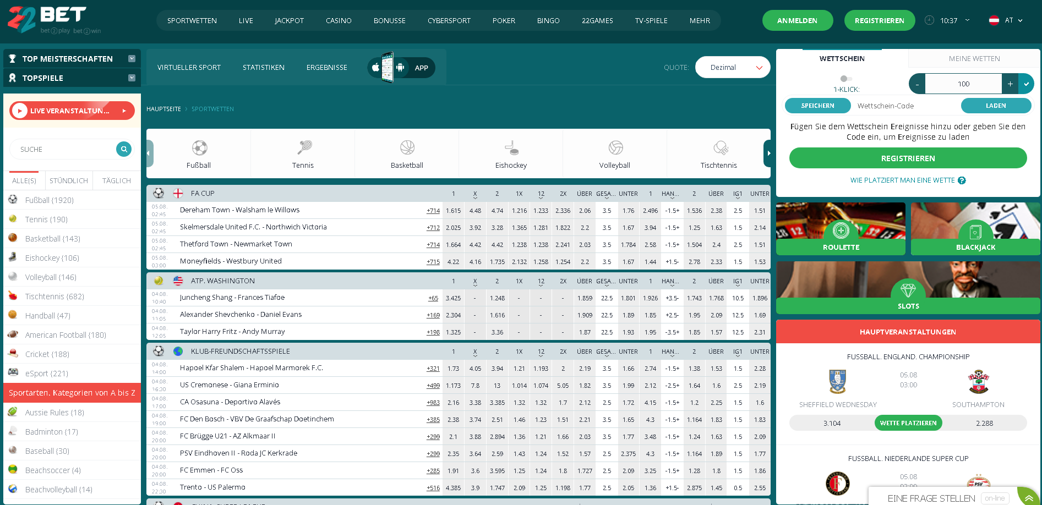Toggle the 1-Klick betting switch
Screen dimensions: 1042x505
pos(845,79)
